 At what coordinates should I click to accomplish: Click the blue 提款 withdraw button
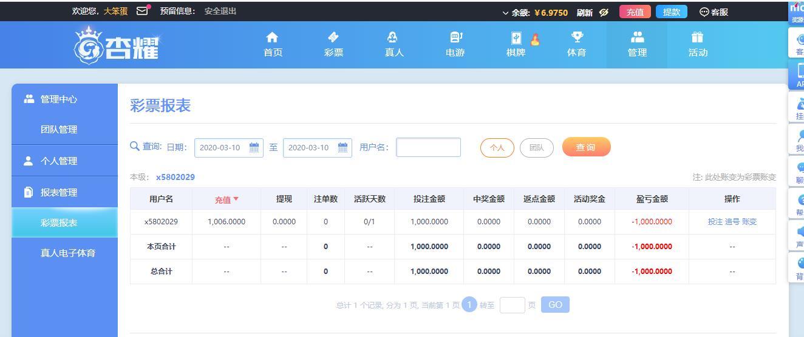tap(671, 12)
